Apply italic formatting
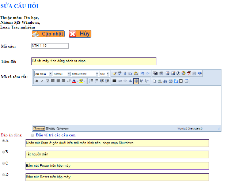Viewport: 228px width, 181px height. click(42, 81)
